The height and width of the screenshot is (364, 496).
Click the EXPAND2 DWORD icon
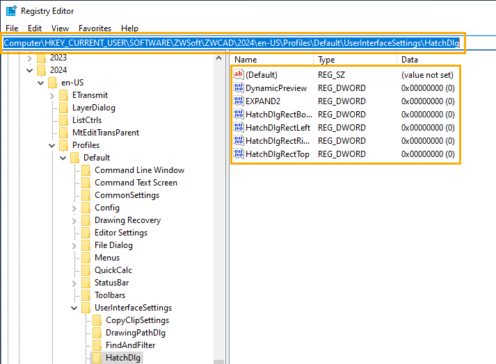pyautogui.click(x=239, y=101)
